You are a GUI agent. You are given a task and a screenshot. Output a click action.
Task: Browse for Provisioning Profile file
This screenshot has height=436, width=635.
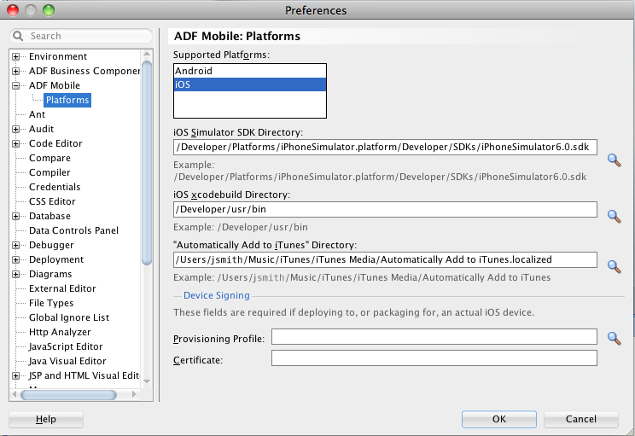point(614,338)
